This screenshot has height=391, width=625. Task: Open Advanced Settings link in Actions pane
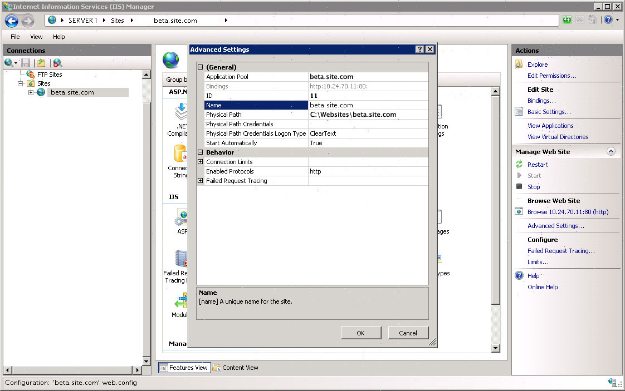tap(555, 226)
